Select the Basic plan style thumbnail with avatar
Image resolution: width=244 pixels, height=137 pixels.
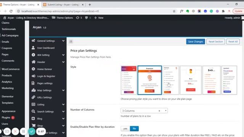coord(191,80)
